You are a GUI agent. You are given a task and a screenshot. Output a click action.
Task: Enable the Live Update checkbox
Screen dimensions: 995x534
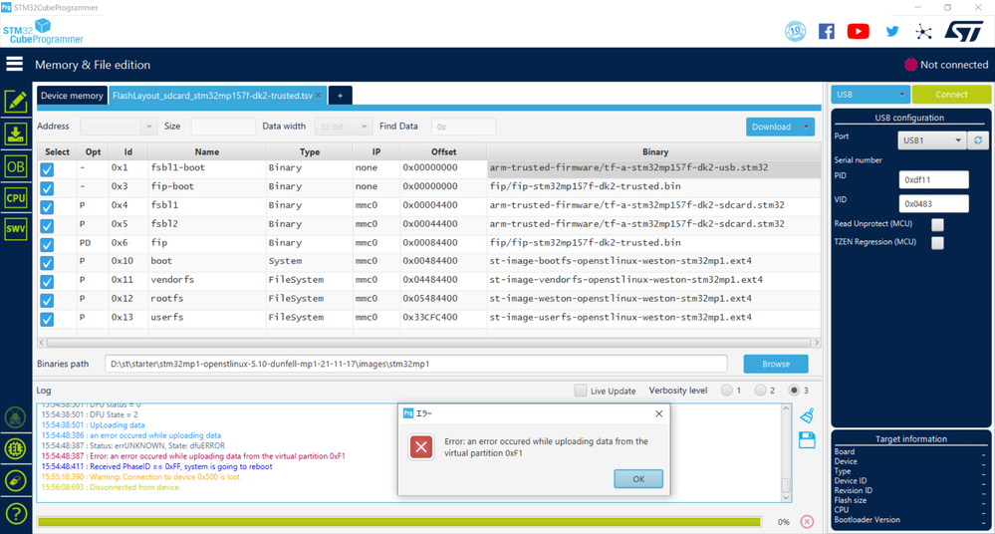pos(581,391)
